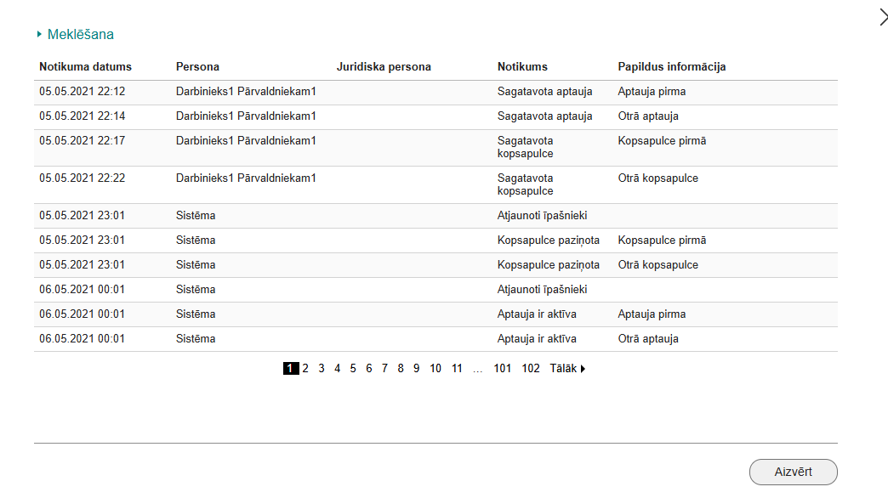Navigate to page 10
The width and height of the screenshot is (888, 498).
tap(435, 369)
